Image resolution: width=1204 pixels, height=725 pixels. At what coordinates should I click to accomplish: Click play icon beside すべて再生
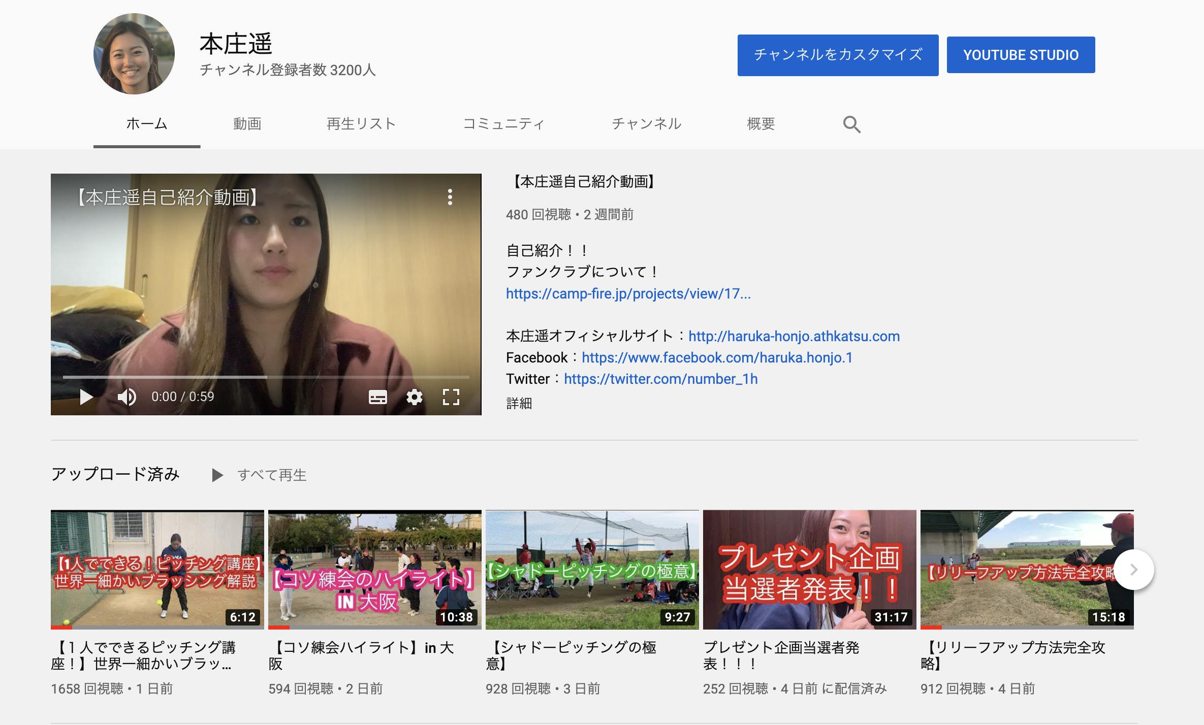coord(217,475)
